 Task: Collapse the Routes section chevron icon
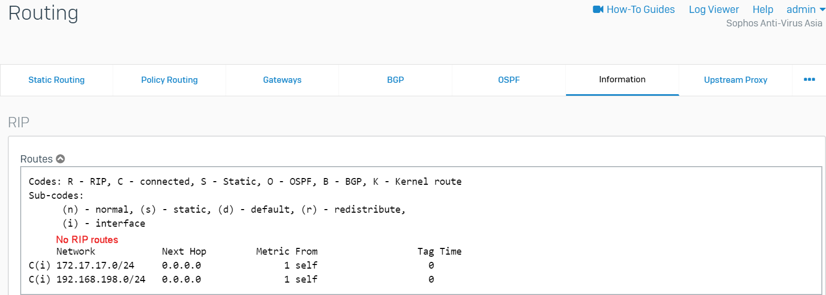(x=61, y=159)
